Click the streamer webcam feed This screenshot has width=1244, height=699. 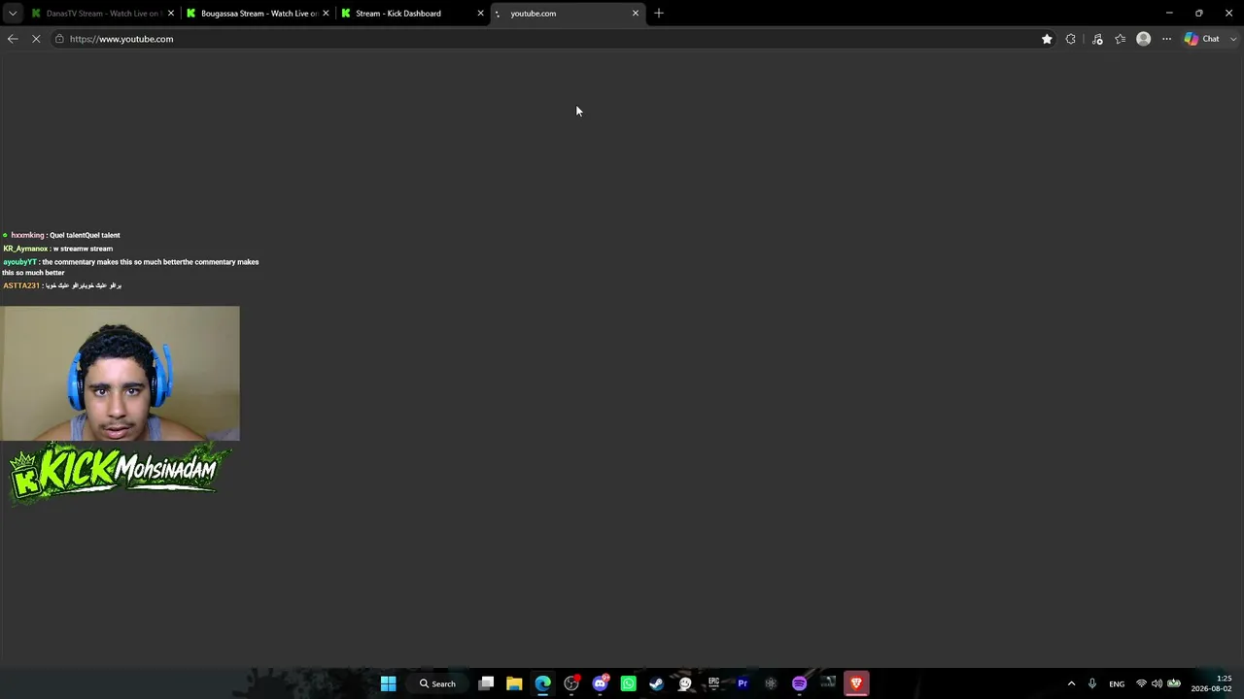[120, 374]
